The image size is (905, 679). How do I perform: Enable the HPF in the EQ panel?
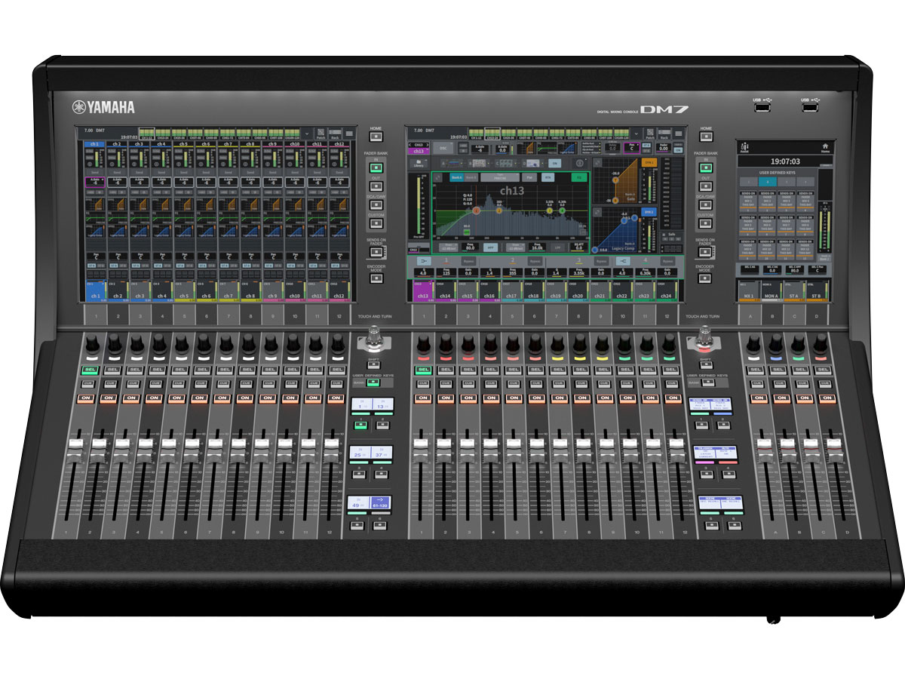tap(490, 247)
